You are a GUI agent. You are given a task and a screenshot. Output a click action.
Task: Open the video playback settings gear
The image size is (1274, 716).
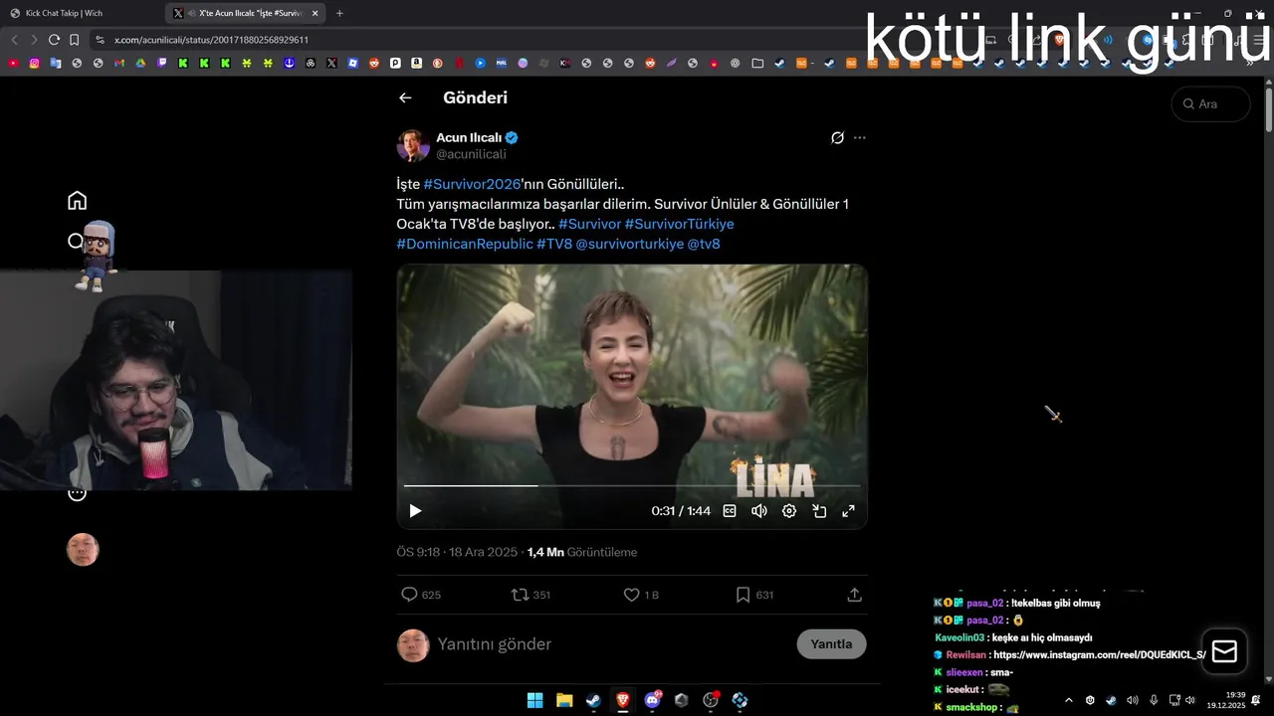click(x=789, y=511)
